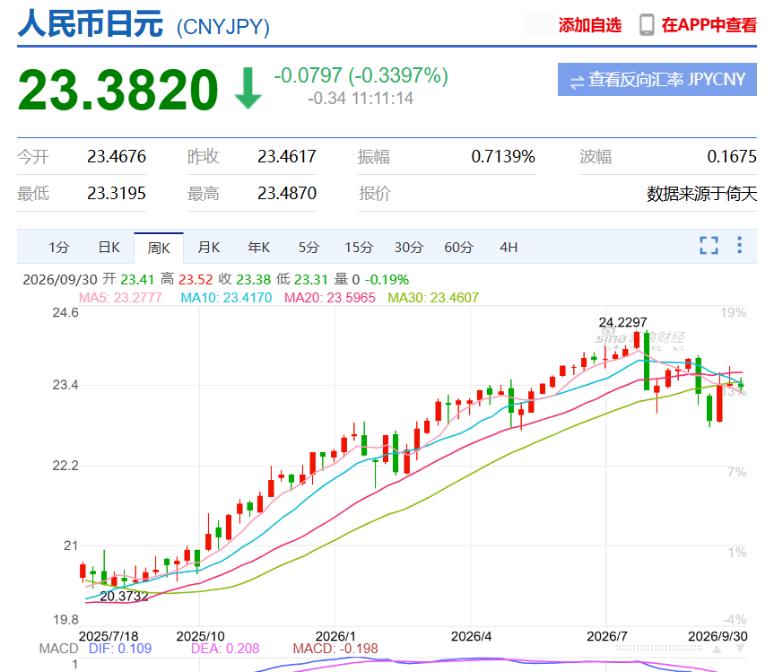Click the 今开 value 23.4676

[x=117, y=156]
